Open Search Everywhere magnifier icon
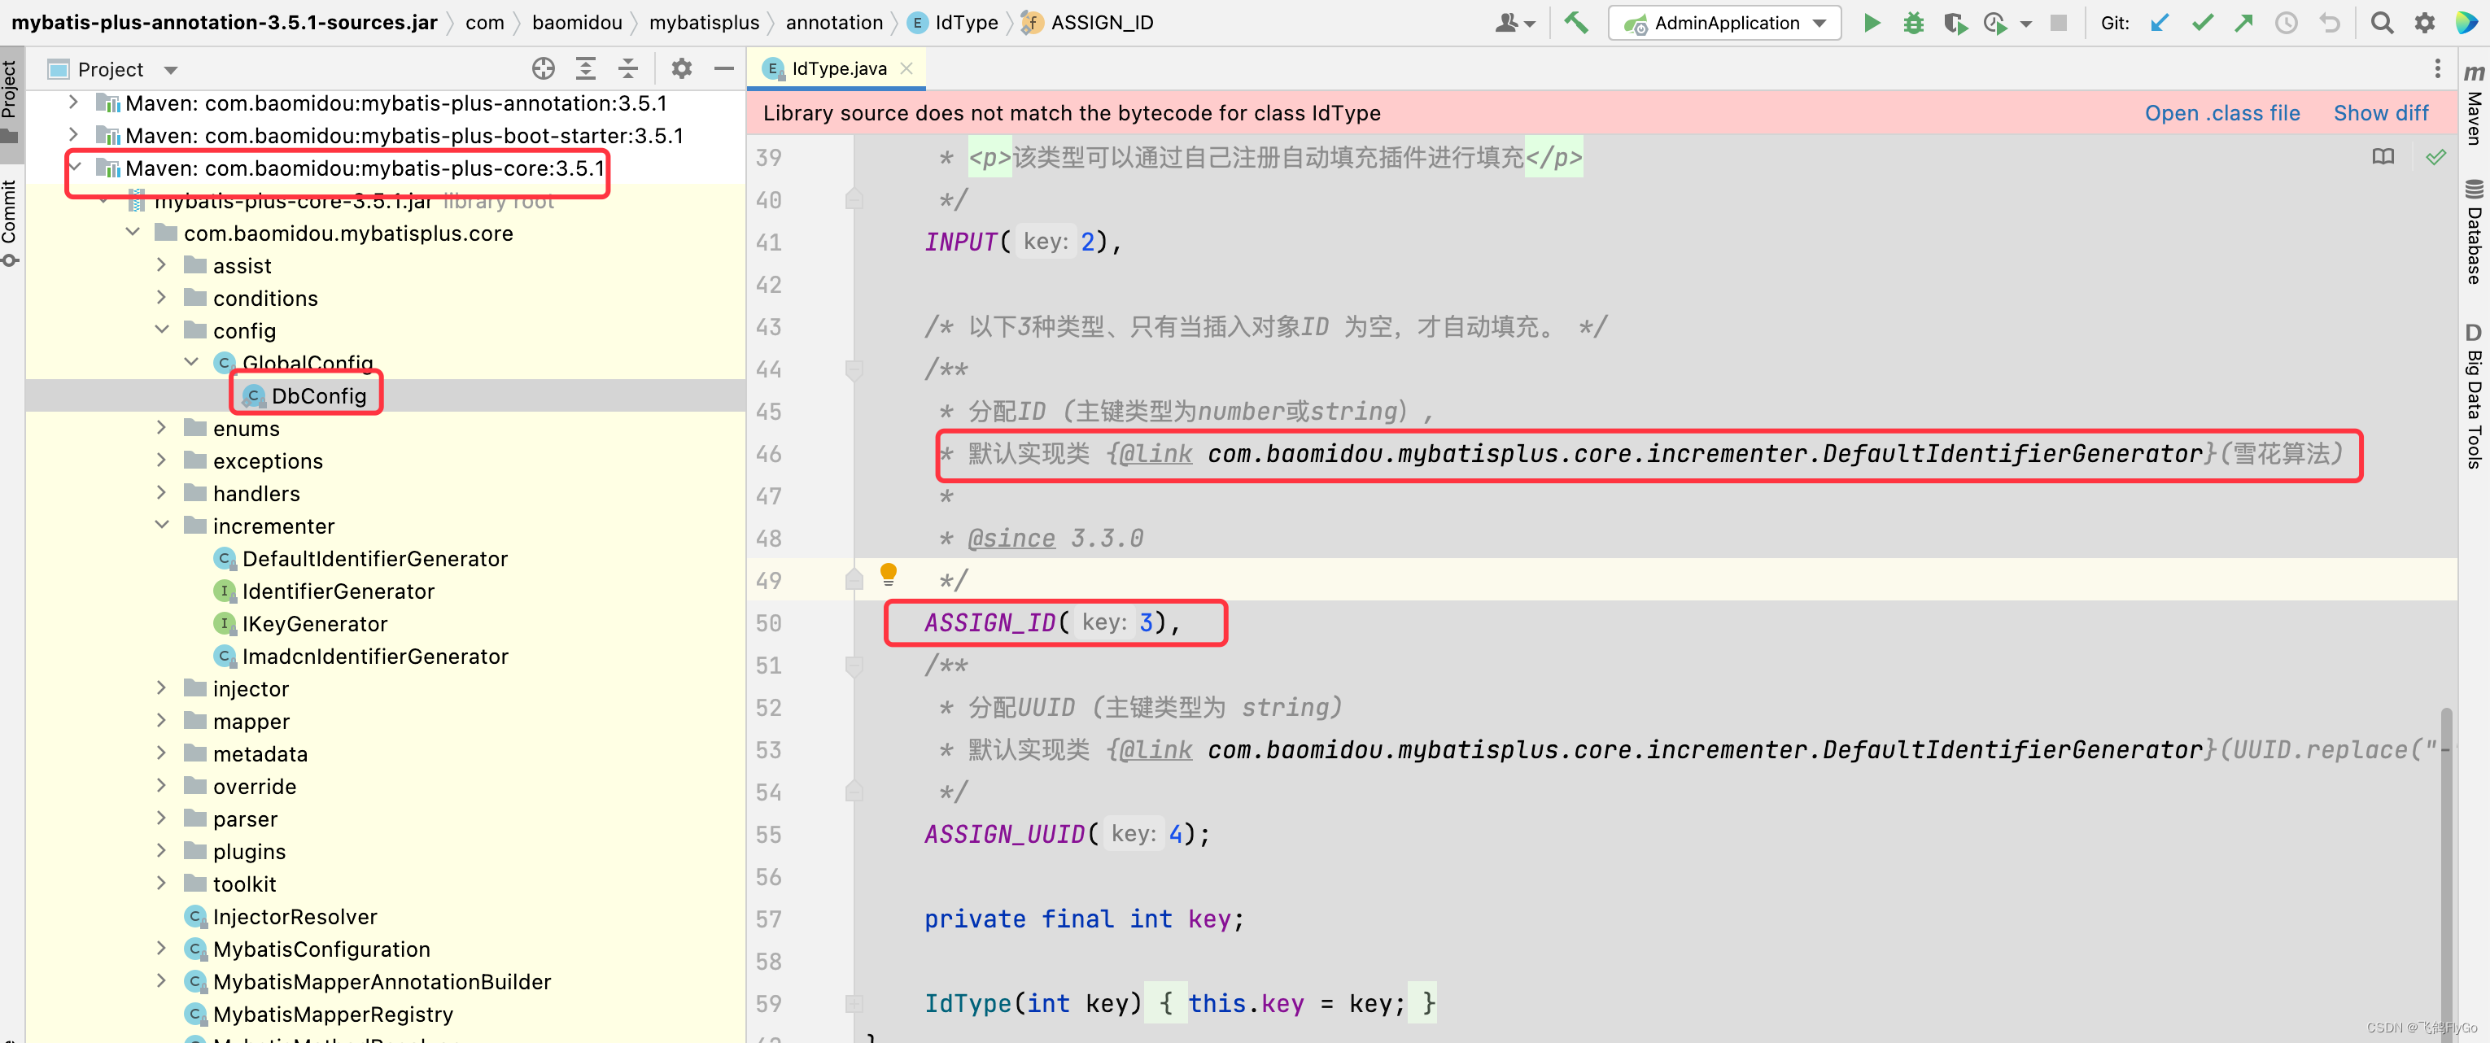The height and width of the screenshot is (1043, 2490). (x=2382, y=22)
